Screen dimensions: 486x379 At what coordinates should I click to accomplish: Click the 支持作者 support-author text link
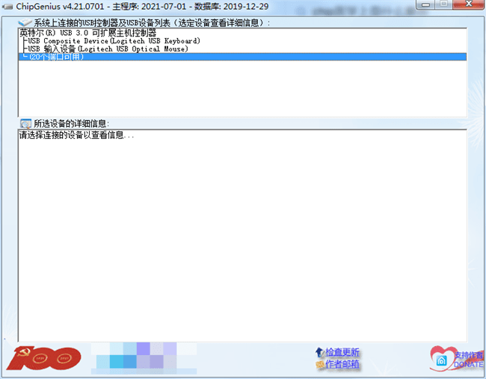click(469, 355)
